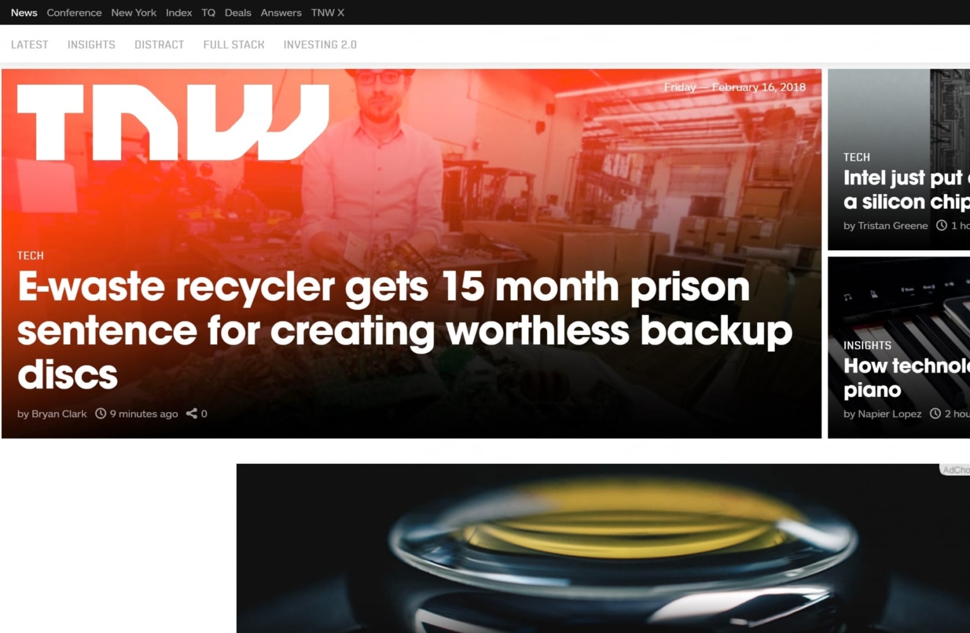
Task: Click clock icon next to Napier Lopez byline
Action: (935, 414)
